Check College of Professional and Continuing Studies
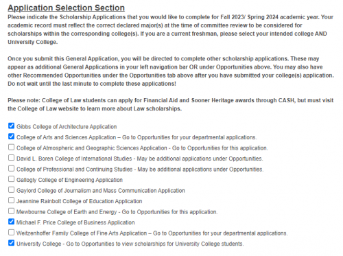Viewport: 343px width, 256px height. coord(11,168)
